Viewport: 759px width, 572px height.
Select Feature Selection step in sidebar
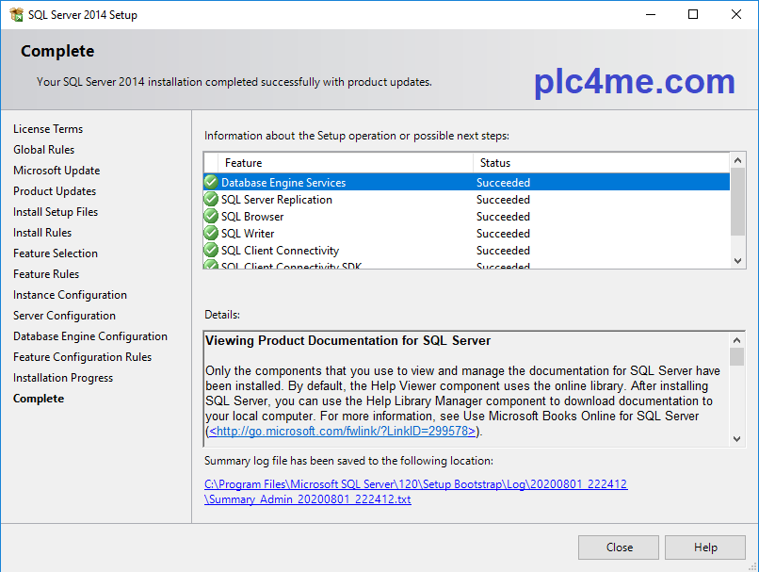point(56,253)
